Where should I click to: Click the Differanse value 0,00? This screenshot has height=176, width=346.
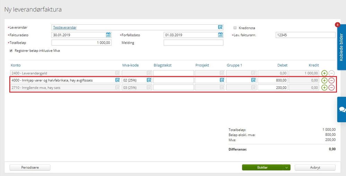coord(332,149)
